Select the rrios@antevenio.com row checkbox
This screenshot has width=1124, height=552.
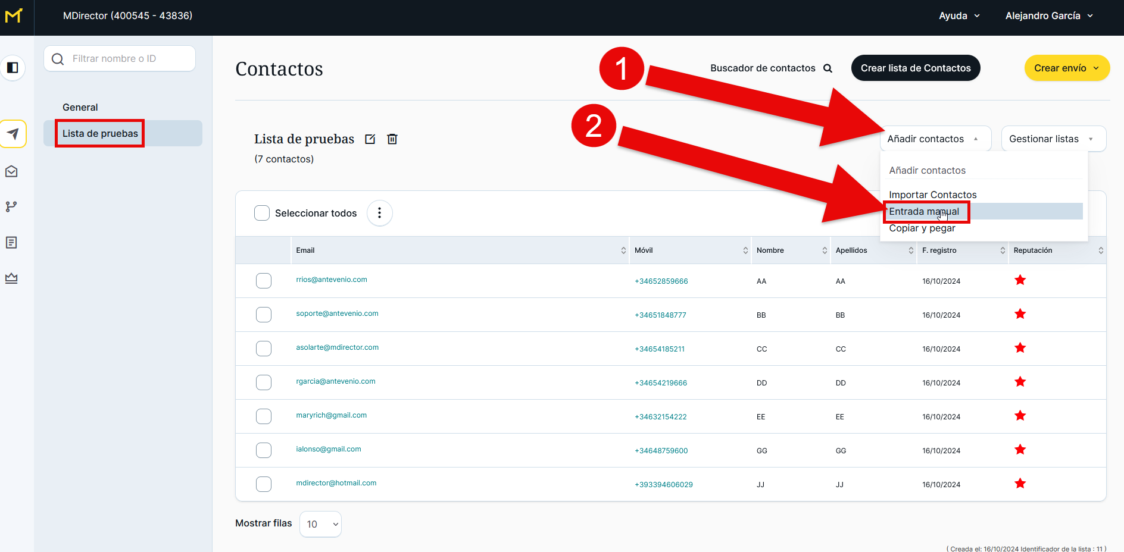click(264, 281)
